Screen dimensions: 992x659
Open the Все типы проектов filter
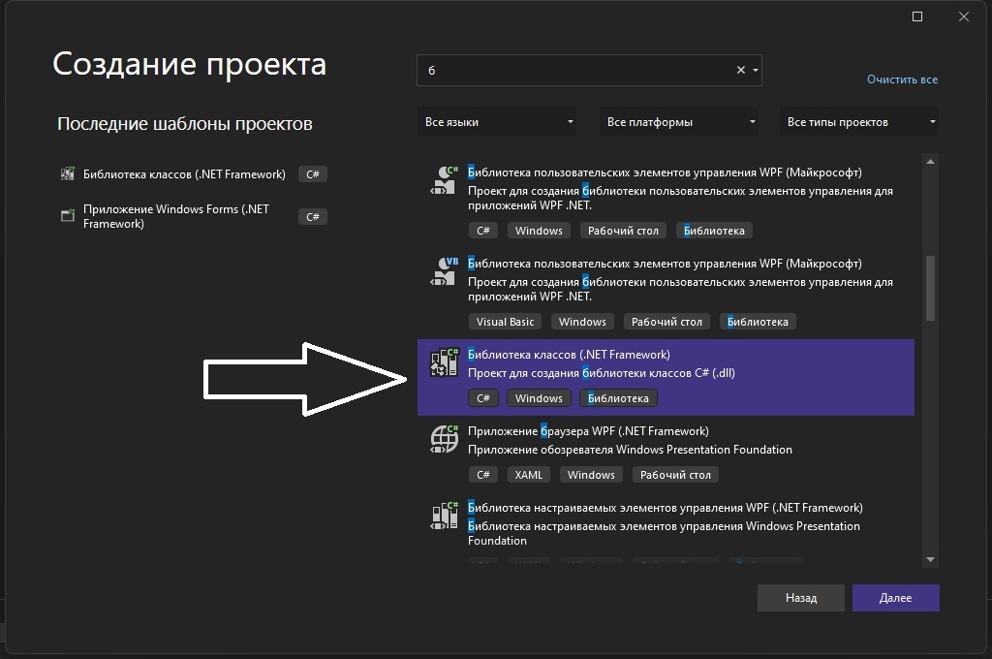[859, 121]
